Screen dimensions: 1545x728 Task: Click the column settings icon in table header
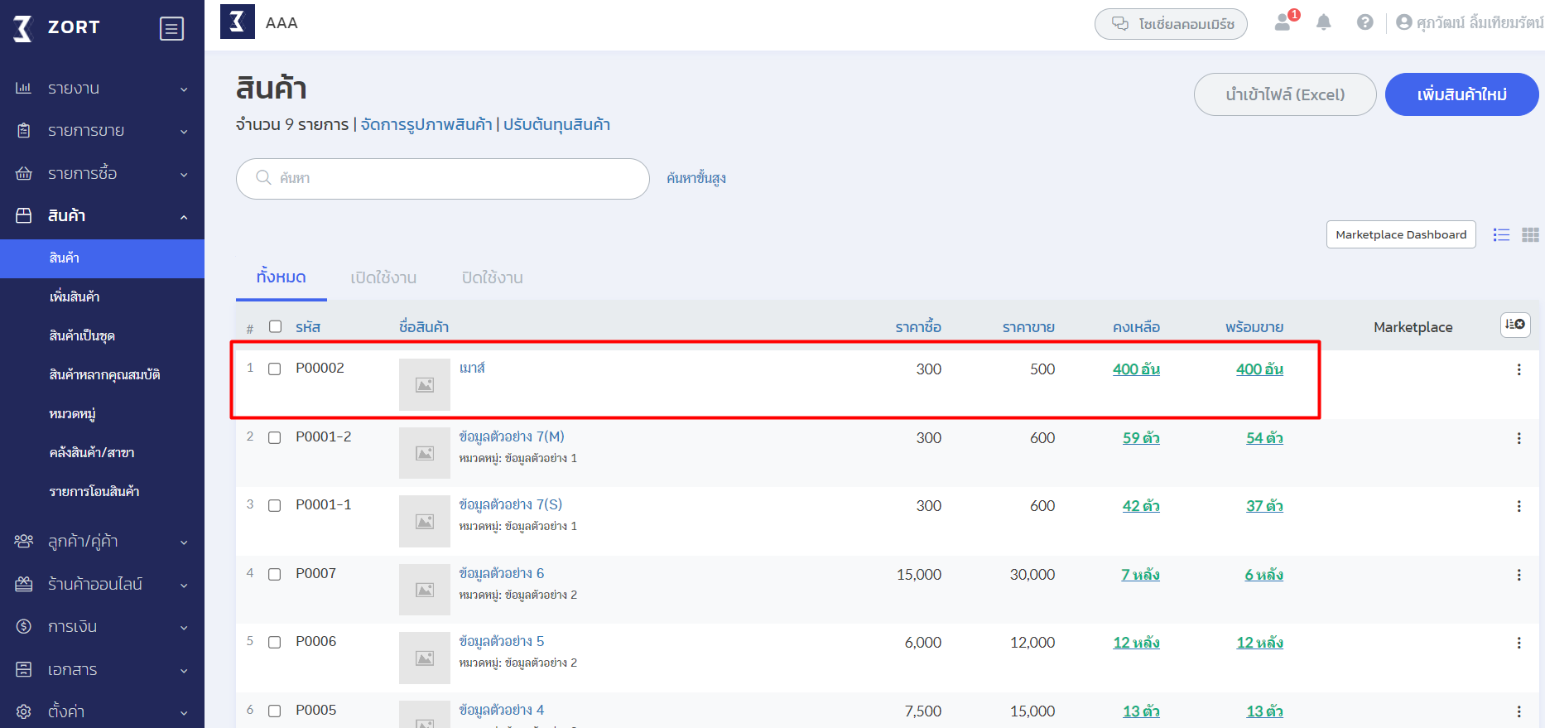[x=1515, y=325]
